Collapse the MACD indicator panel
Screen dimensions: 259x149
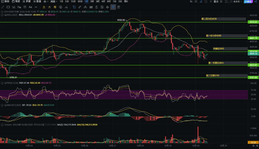click(2, 105)
